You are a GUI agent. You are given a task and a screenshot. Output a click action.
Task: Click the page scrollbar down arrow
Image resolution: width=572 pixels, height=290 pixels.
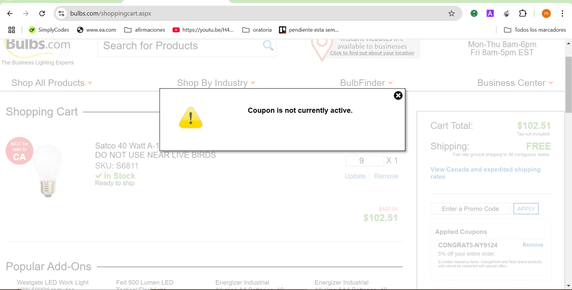569,285
